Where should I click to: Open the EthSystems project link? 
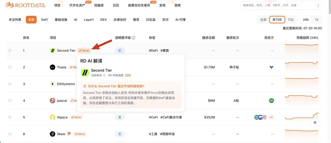pyautogui.click(x=66, y=84)
